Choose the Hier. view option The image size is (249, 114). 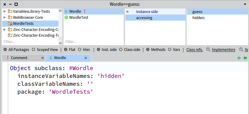click(80, 49)
